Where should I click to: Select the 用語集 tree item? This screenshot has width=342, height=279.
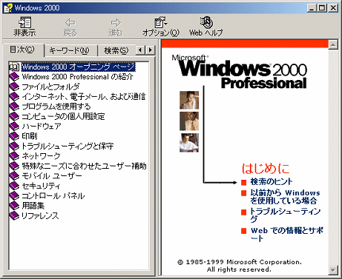coord(33,206)
